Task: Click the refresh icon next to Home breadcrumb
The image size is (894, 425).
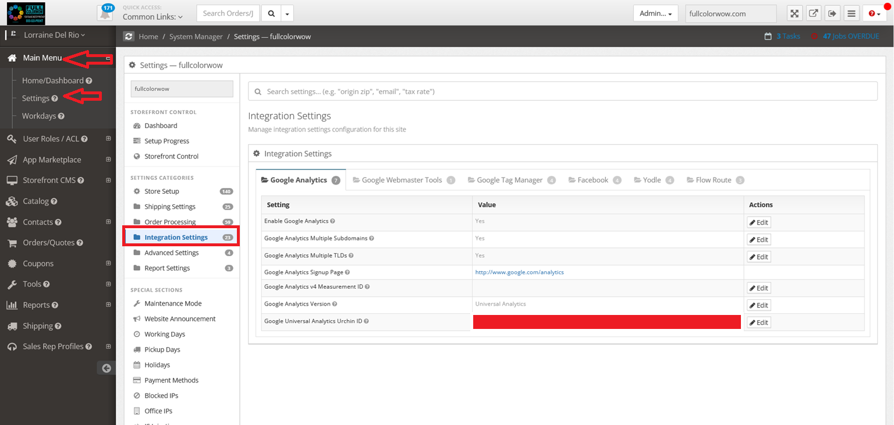Action: tap(129, 36)
